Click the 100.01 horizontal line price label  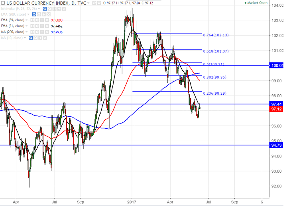coord(276,66)
